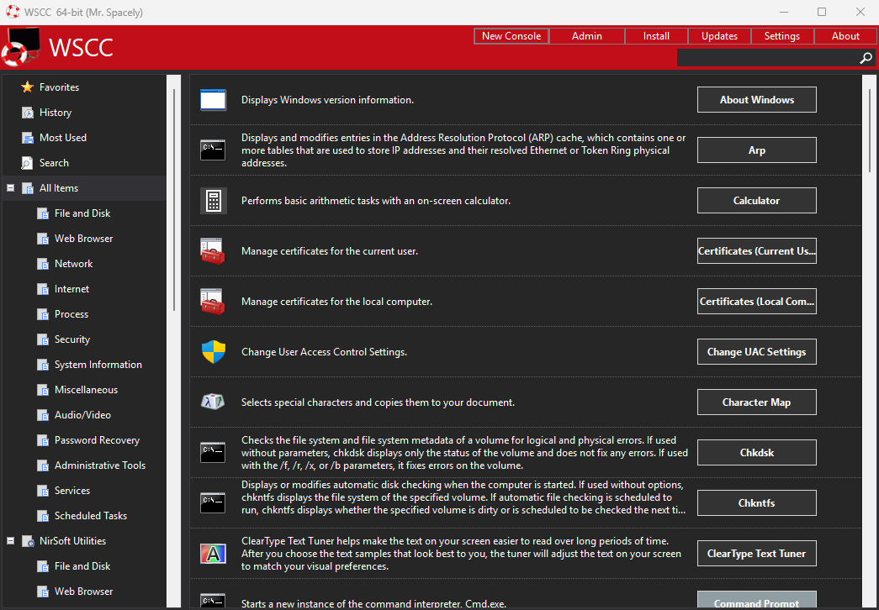Viewport: 879px width, 610px height.
Task: Click 'Change User Access Control Settings.' description
Action: pos(324,352)
